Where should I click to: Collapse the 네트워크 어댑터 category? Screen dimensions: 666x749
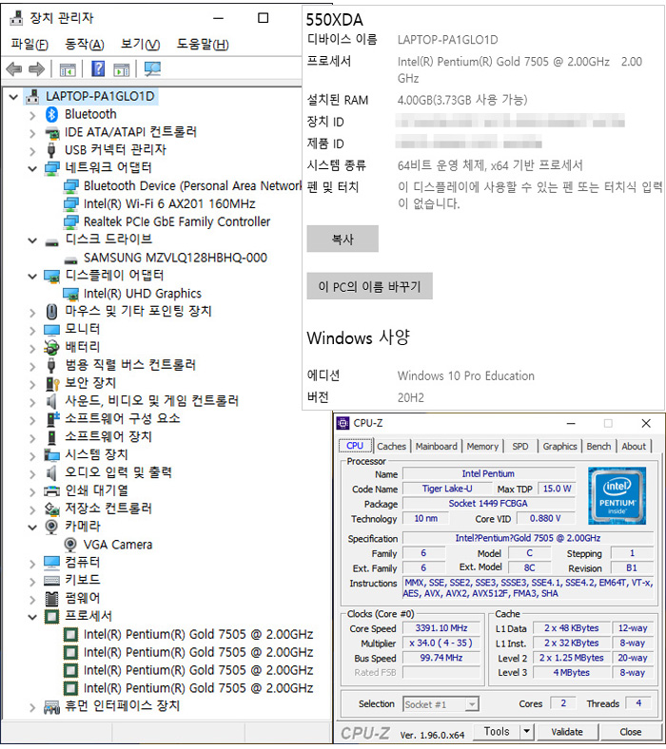point(32,168)
